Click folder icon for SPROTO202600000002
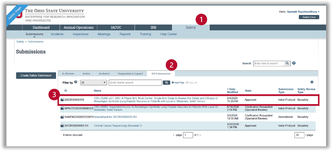This screenshot has width=332, height=151. click(62, 108)
